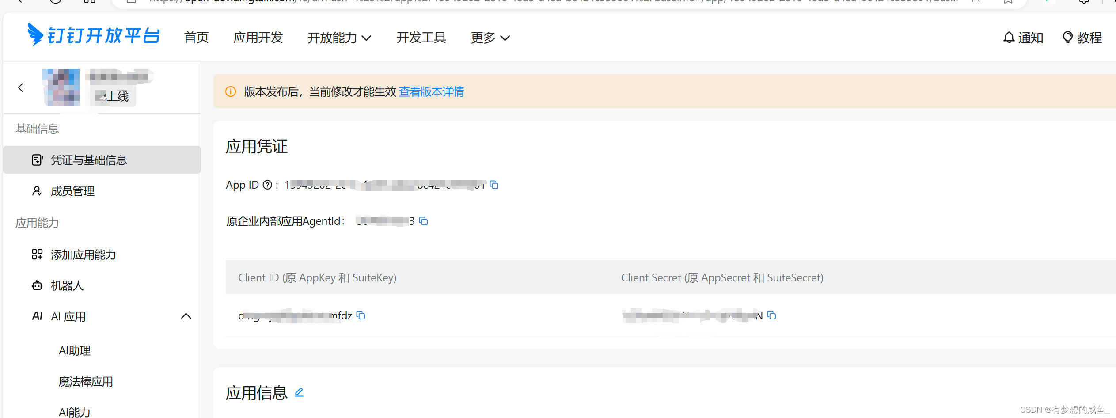Open the 应用开发 menu item
The image size is (1116, 418).
(x=258, y=38)
